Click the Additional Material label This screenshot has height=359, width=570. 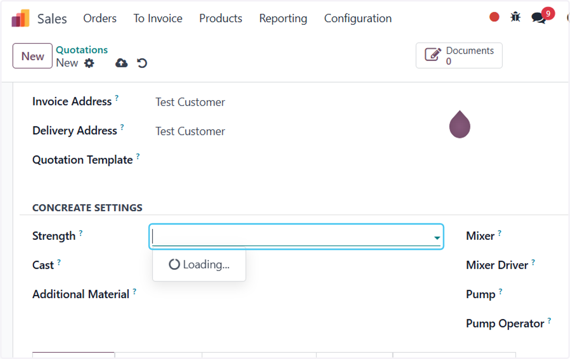click(81, 294)
